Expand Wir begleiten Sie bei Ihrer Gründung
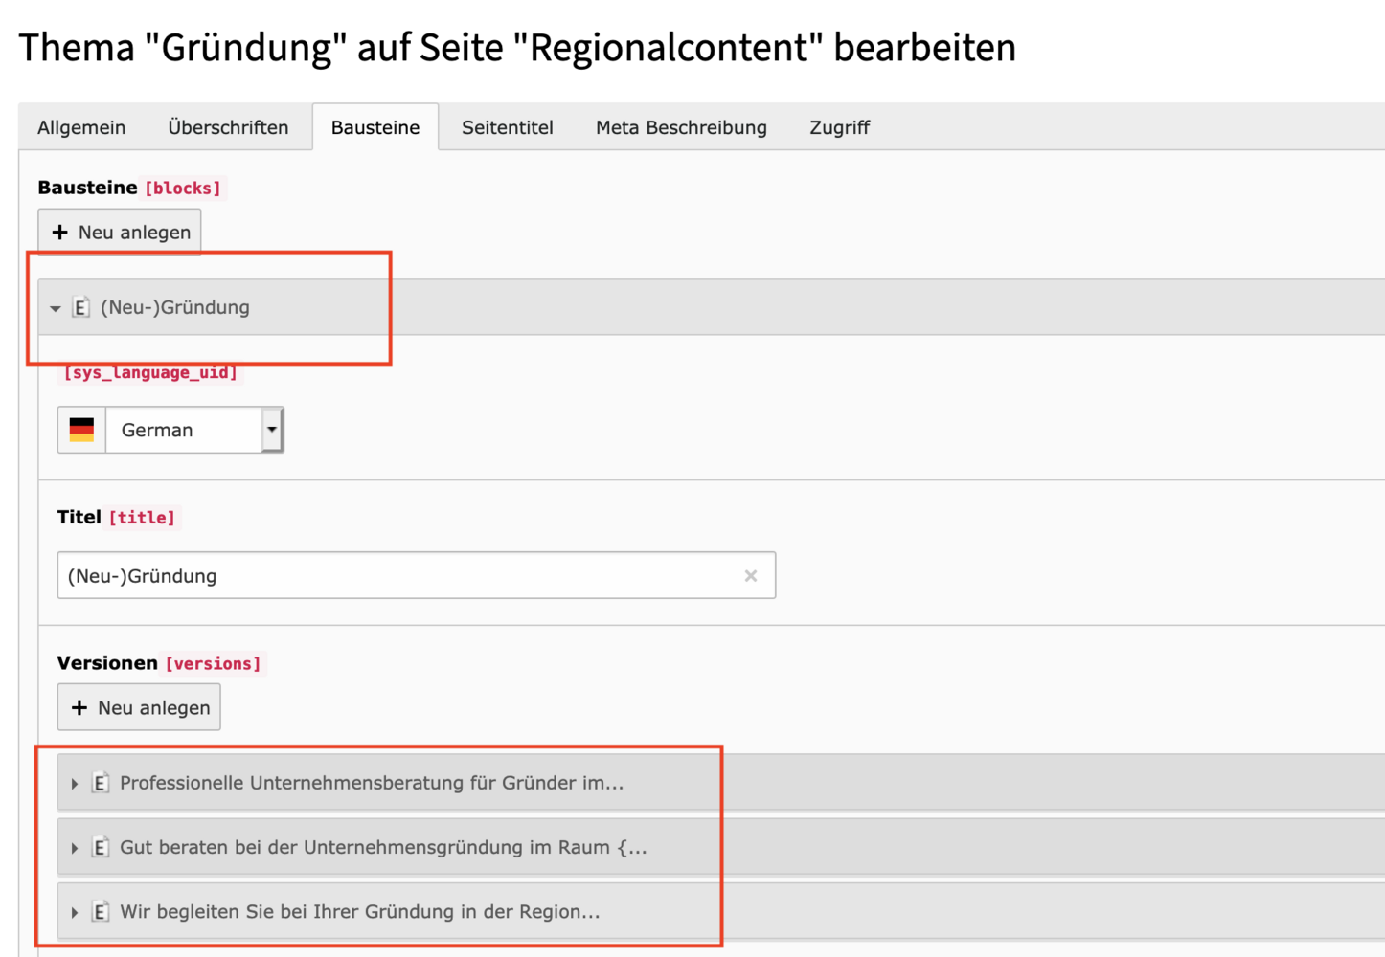This screenshot has height=957, width=1385. pyautogui.click(x=75, y=912)
